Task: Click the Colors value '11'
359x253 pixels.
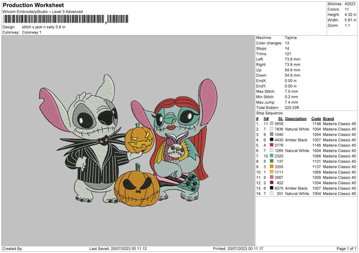Action: [x=346, y=10]
